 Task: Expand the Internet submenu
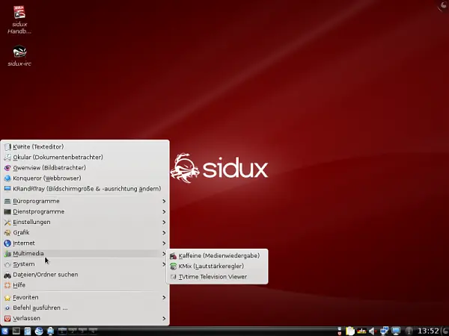coord(85,243)
